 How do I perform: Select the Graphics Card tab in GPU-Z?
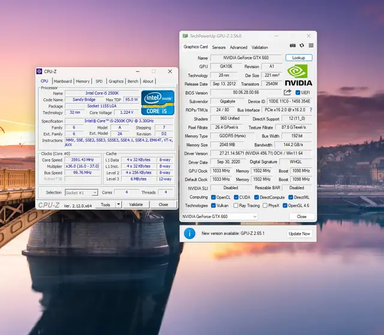(196, 47)
